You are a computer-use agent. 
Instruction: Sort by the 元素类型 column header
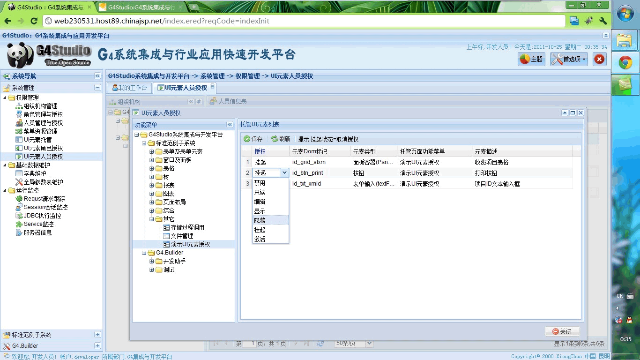pyautogui.click(x=374, y=151)
